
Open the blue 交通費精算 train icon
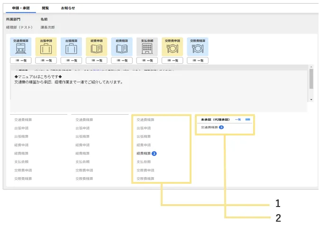(x=20, y=47)
